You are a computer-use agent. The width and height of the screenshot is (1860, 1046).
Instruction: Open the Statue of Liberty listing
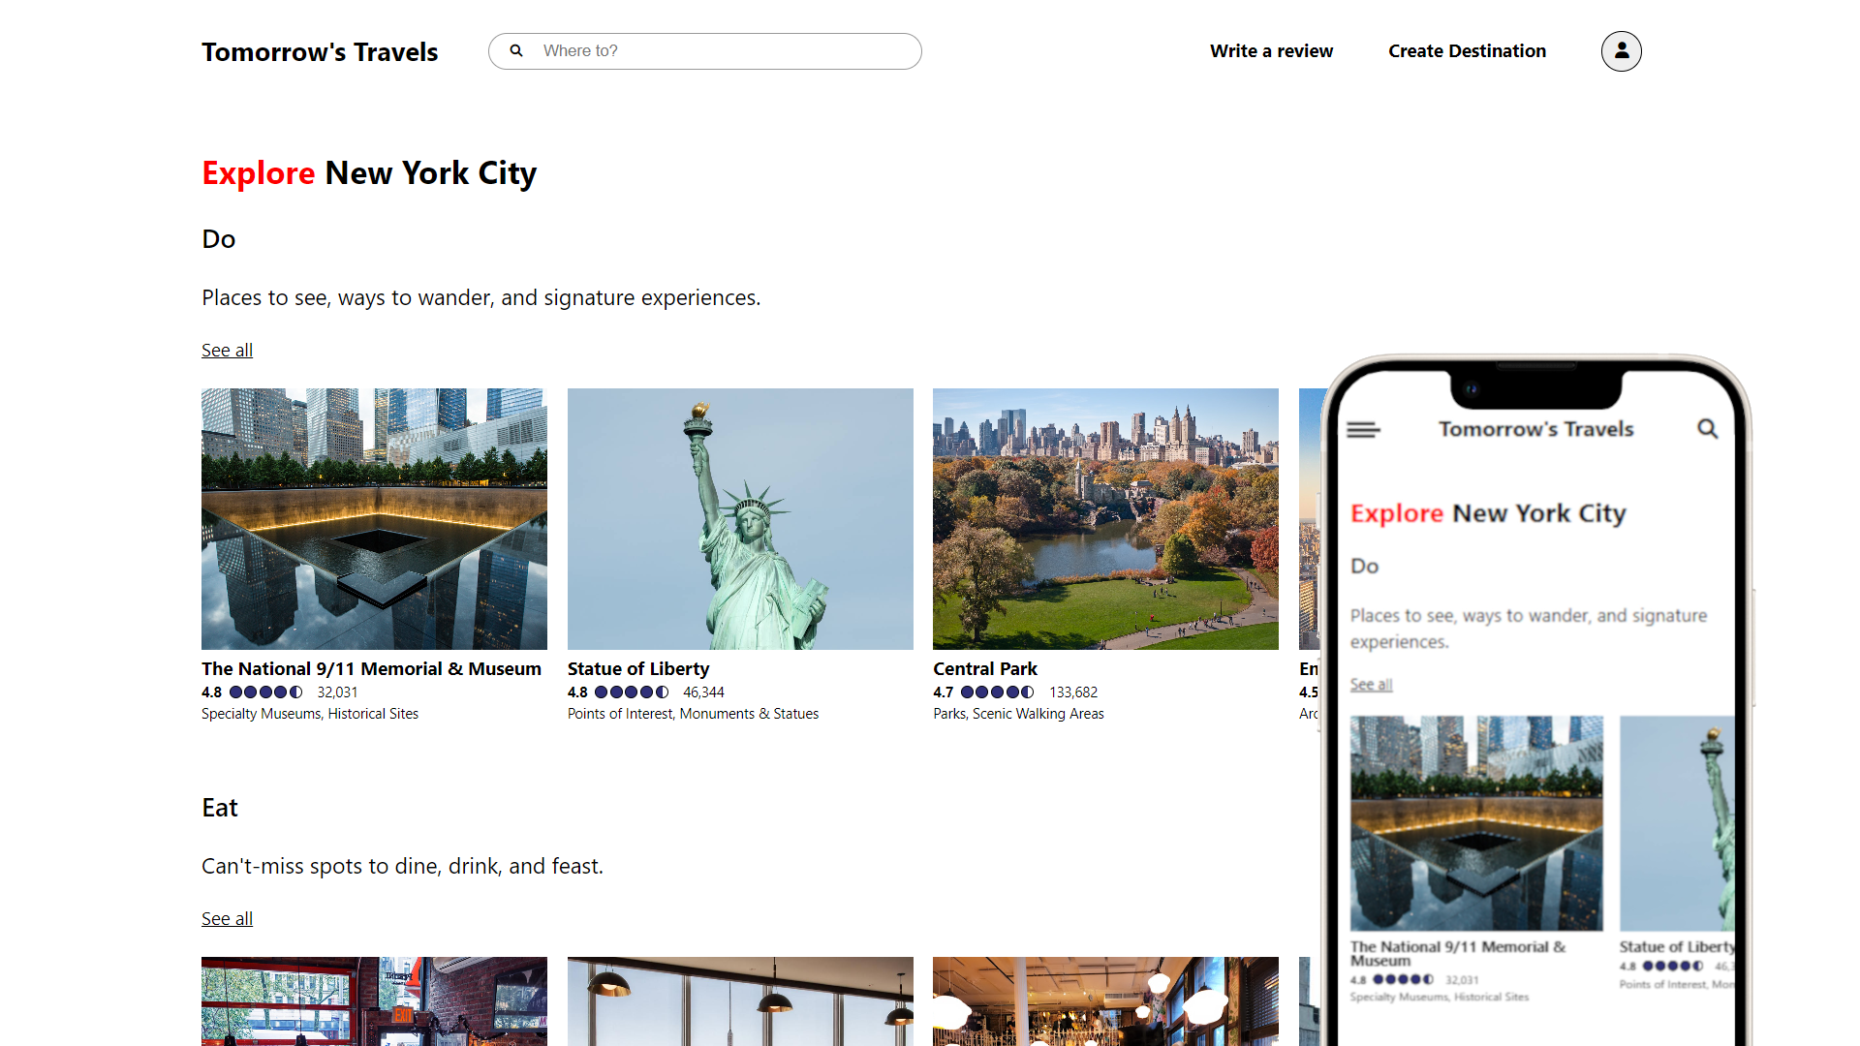tap(637, 668)
